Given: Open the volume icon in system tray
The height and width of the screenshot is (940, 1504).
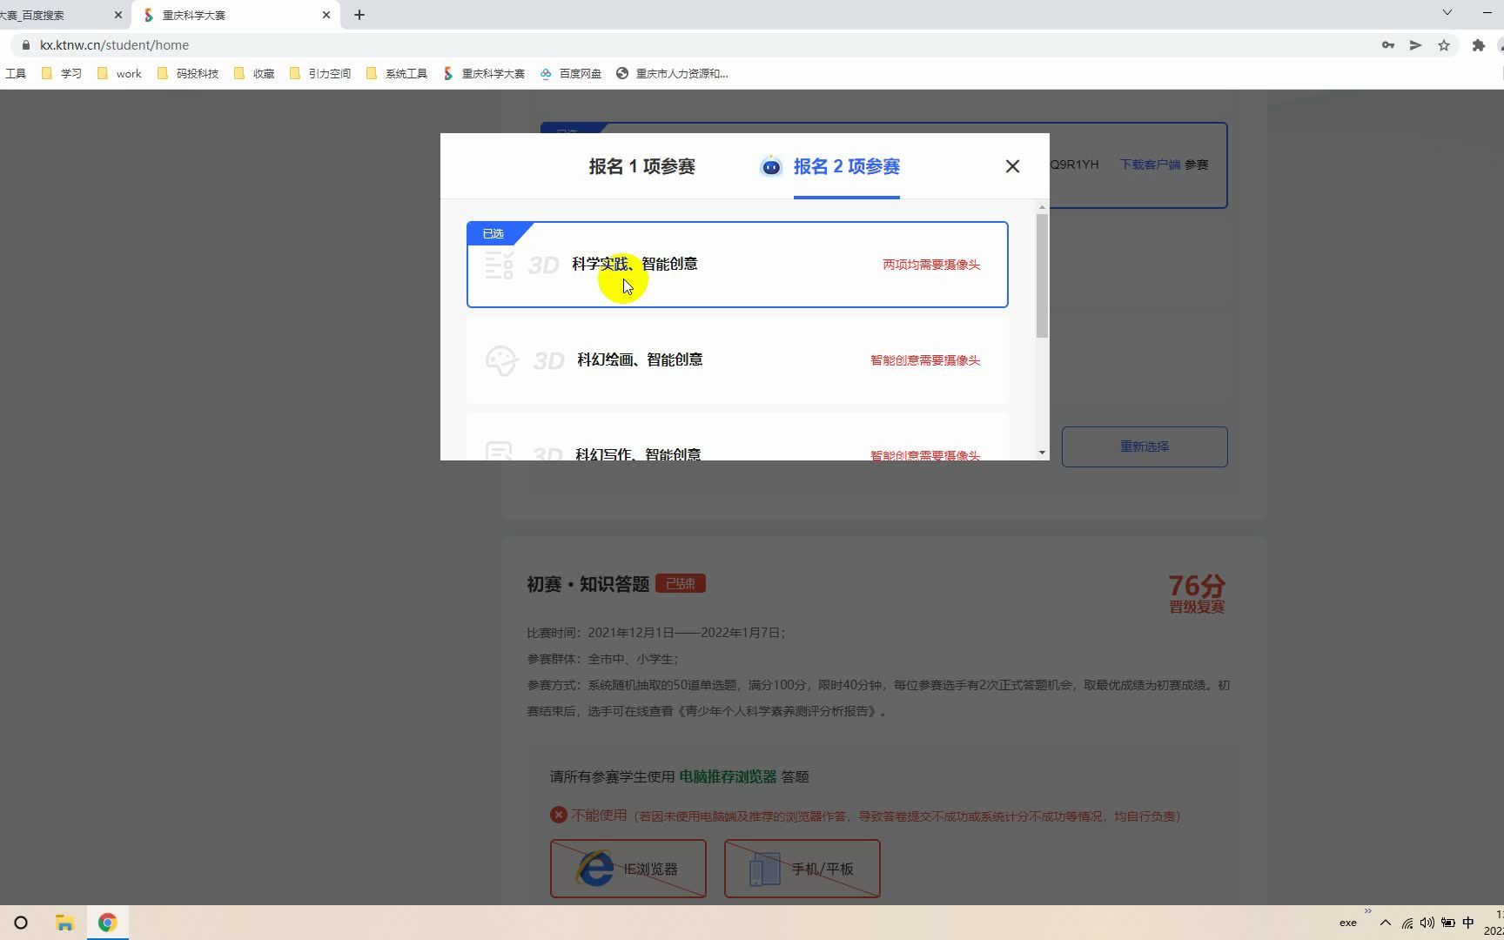Looking at the screenshot, I should (x=1427, y=923).
